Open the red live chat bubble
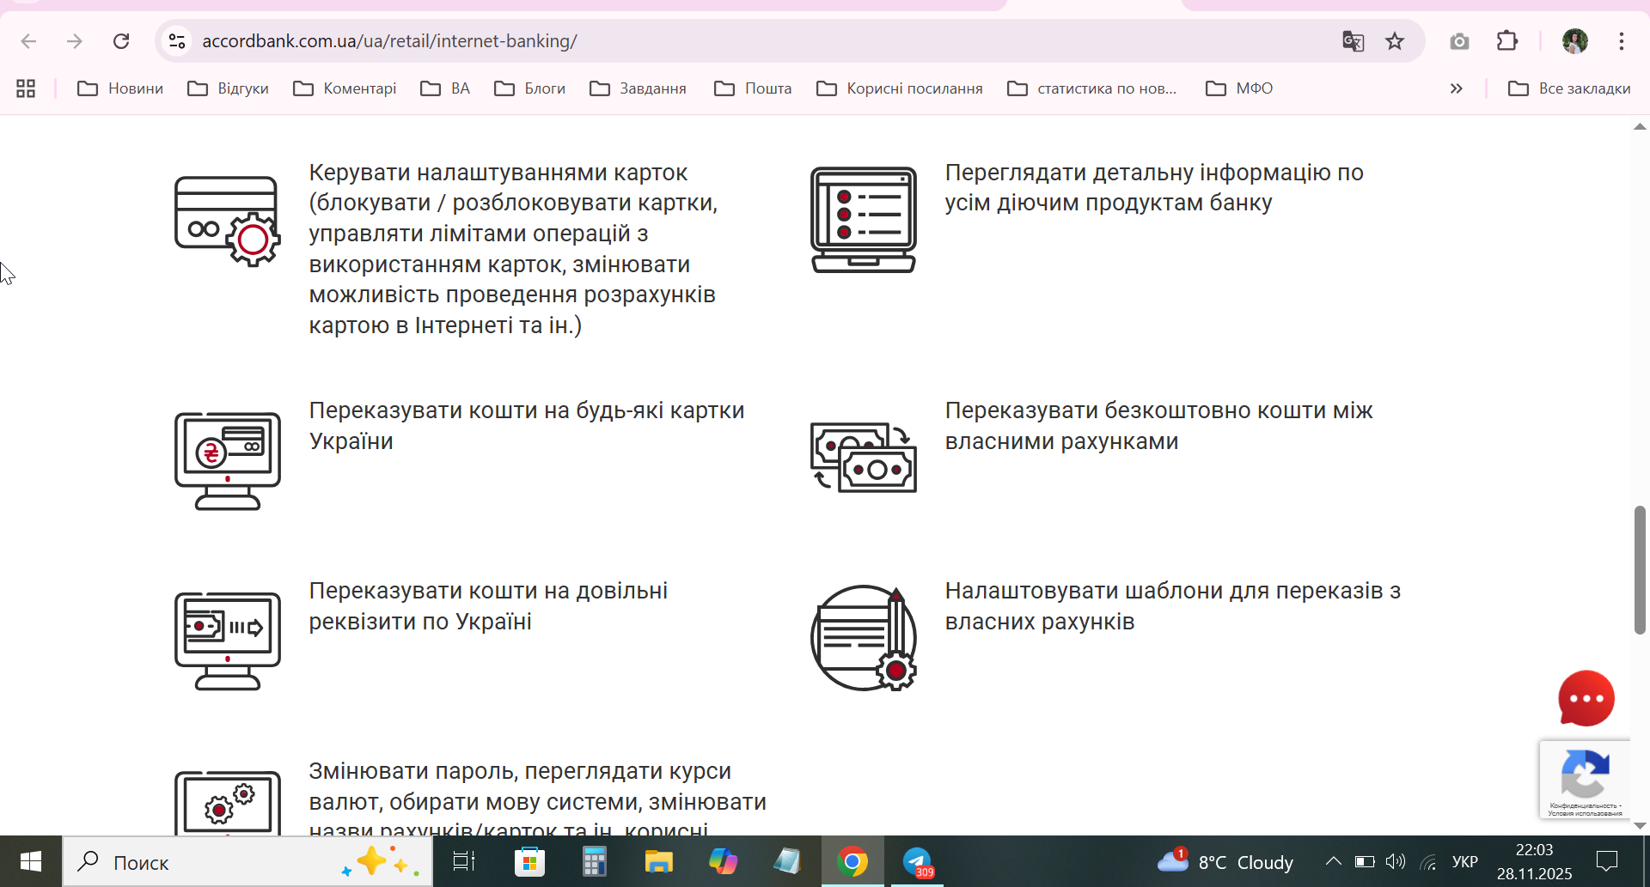Image resolution: width=1650 pixels, height=887 pixels. click(1586, 698)
